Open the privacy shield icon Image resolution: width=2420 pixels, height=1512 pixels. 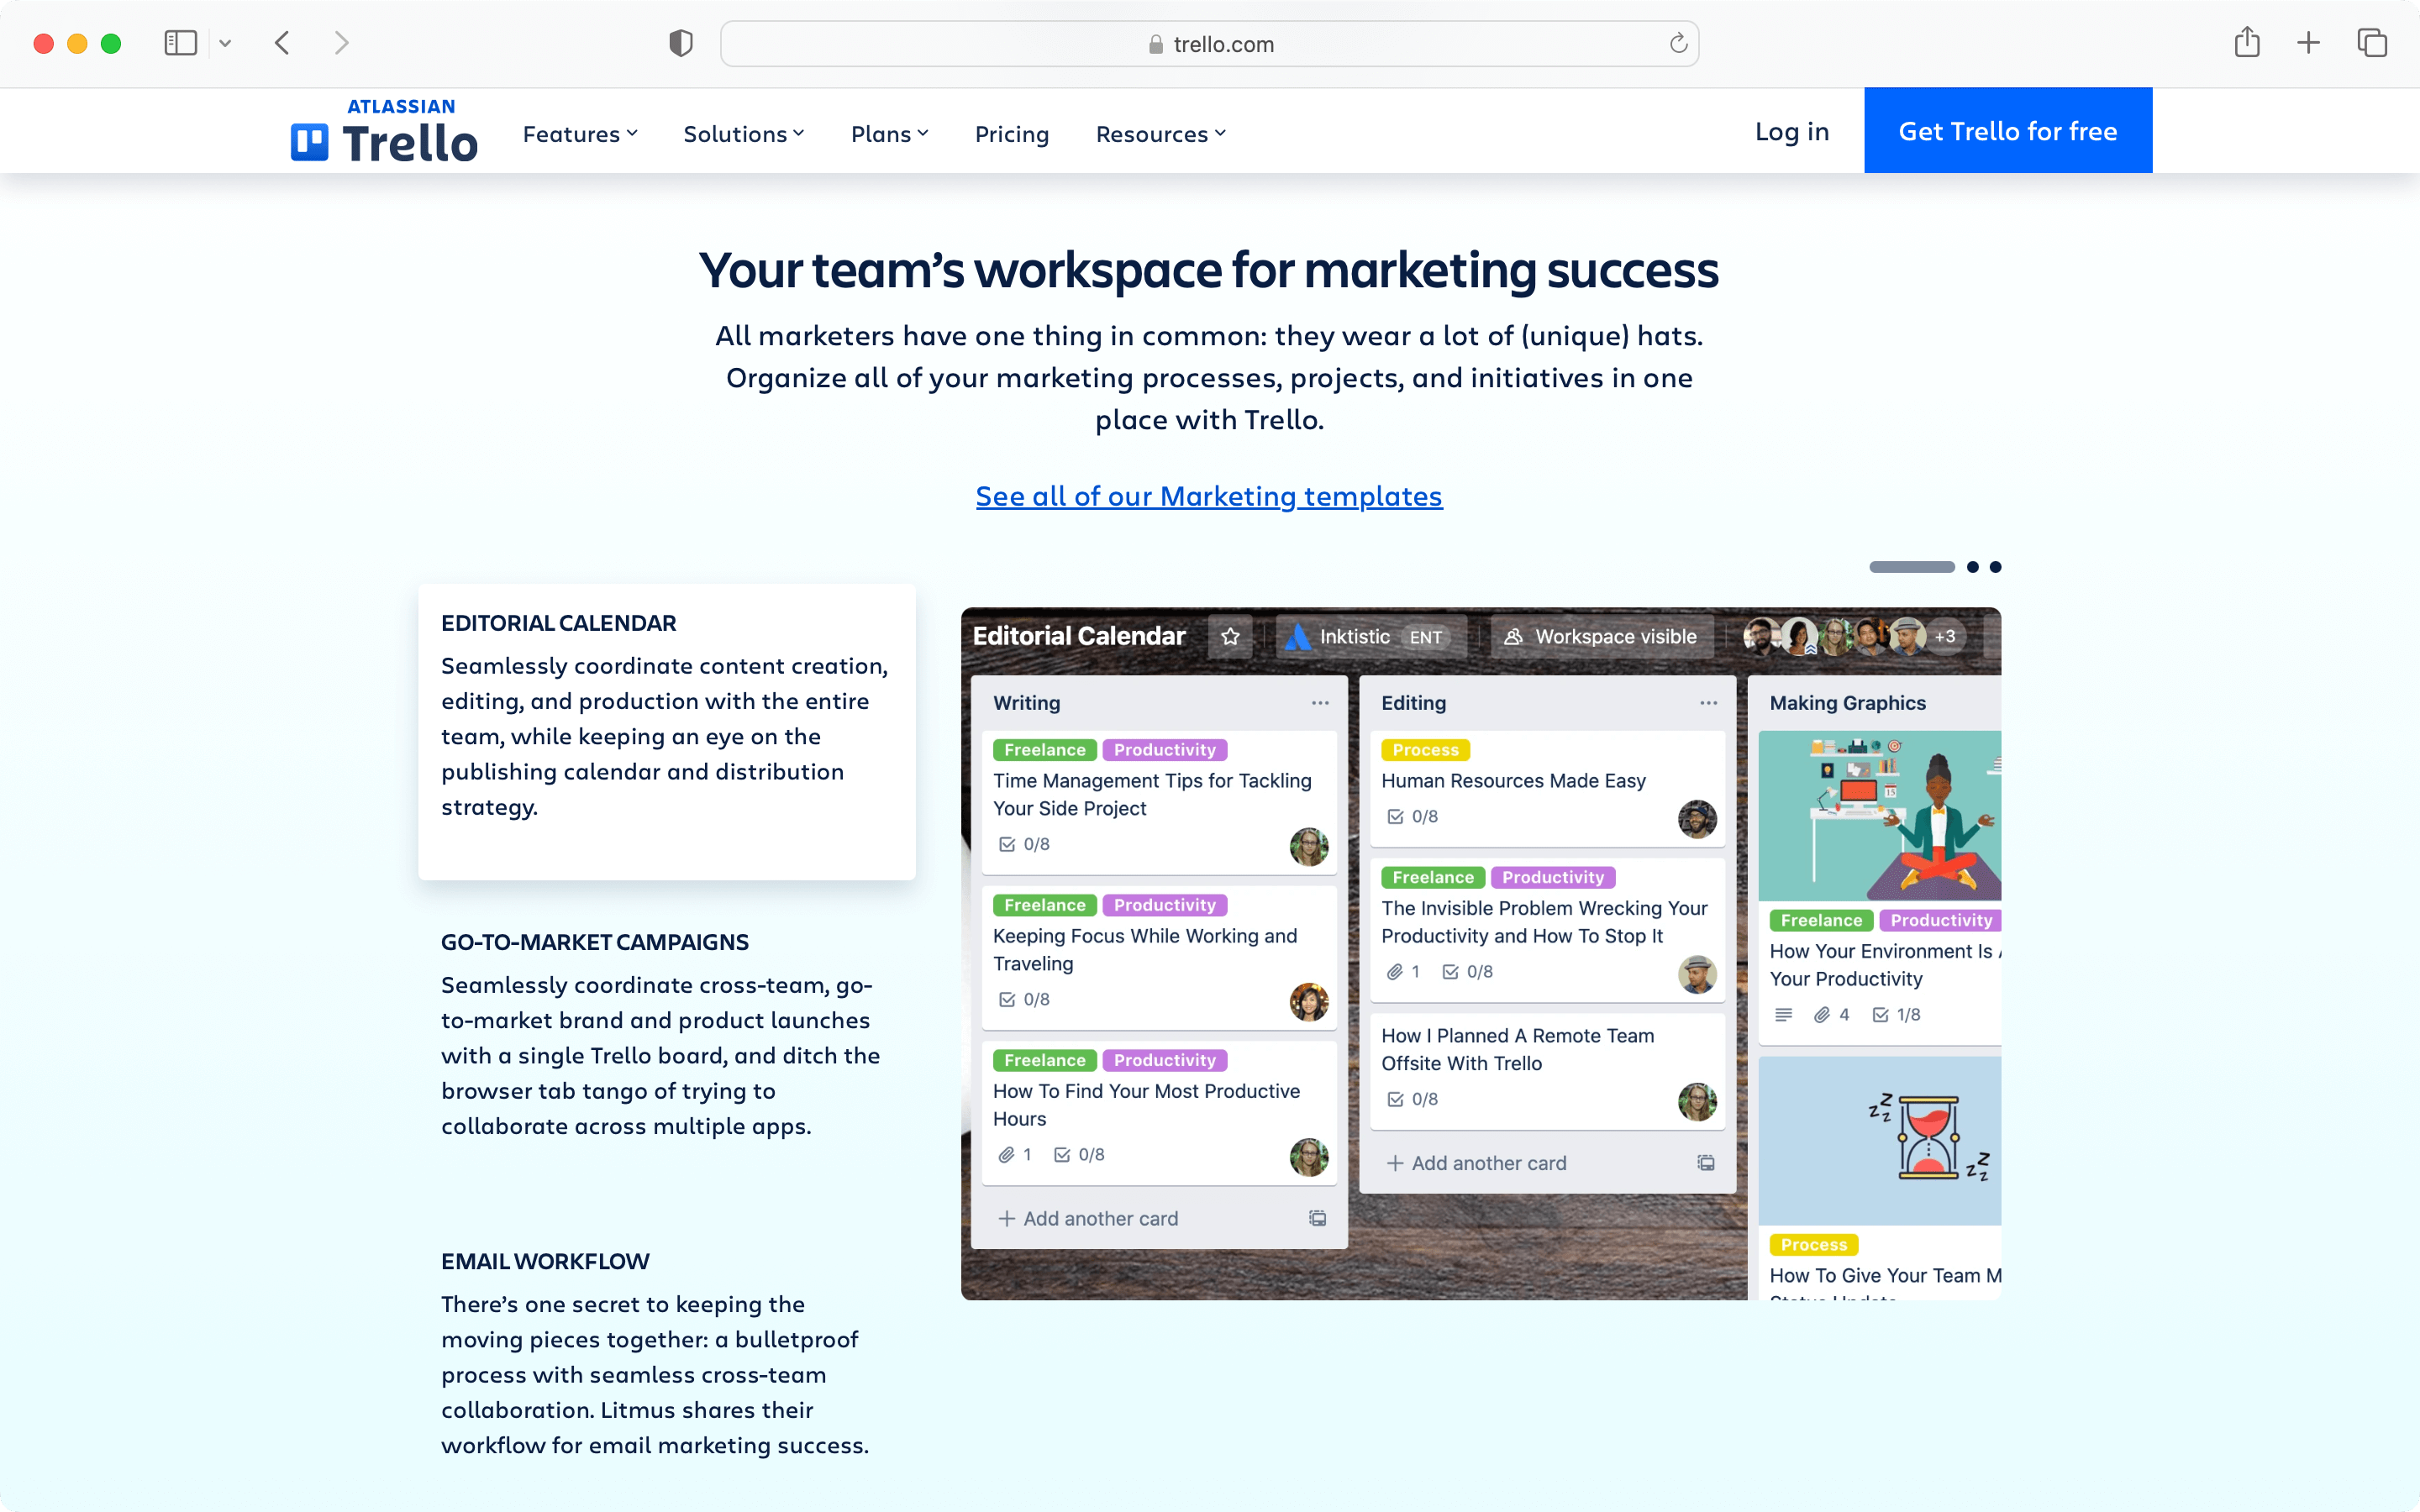(x=681, y=43)
